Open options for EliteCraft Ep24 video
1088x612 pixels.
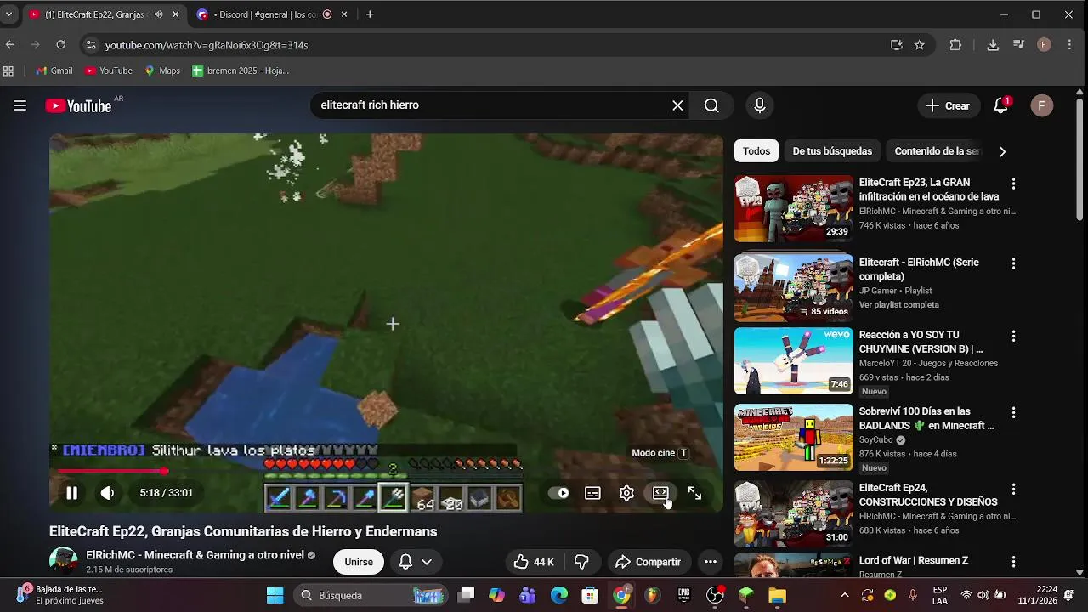(x=1013, y=490)
